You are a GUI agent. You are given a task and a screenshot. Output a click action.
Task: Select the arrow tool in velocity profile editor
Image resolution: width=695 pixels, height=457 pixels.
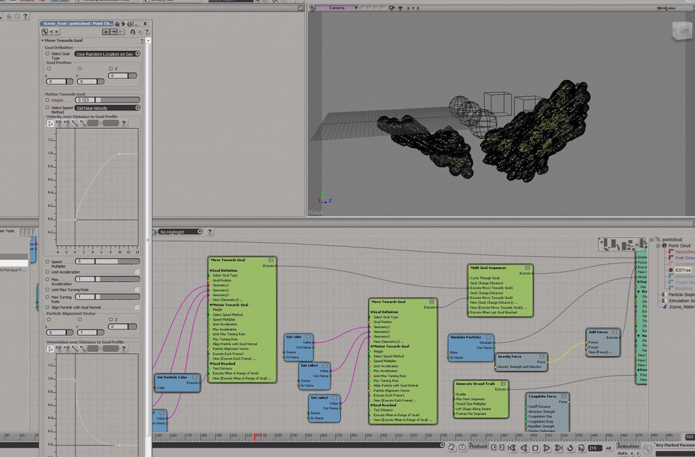[50, 123]
